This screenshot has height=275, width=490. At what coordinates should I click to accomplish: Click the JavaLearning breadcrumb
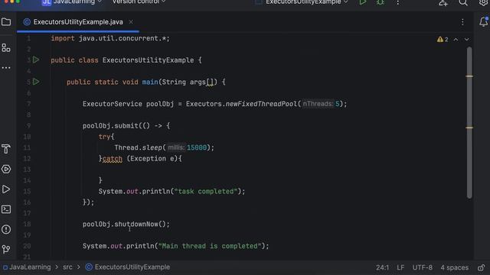pyautogui.click(x=27, y=267)
